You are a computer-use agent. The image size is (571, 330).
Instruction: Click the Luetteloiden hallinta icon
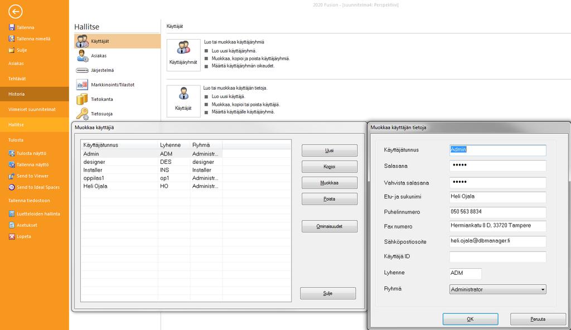(x=12, y=214)
